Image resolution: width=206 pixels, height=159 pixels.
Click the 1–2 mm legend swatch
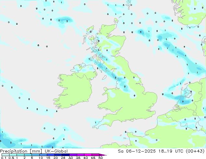click(20, 155)
